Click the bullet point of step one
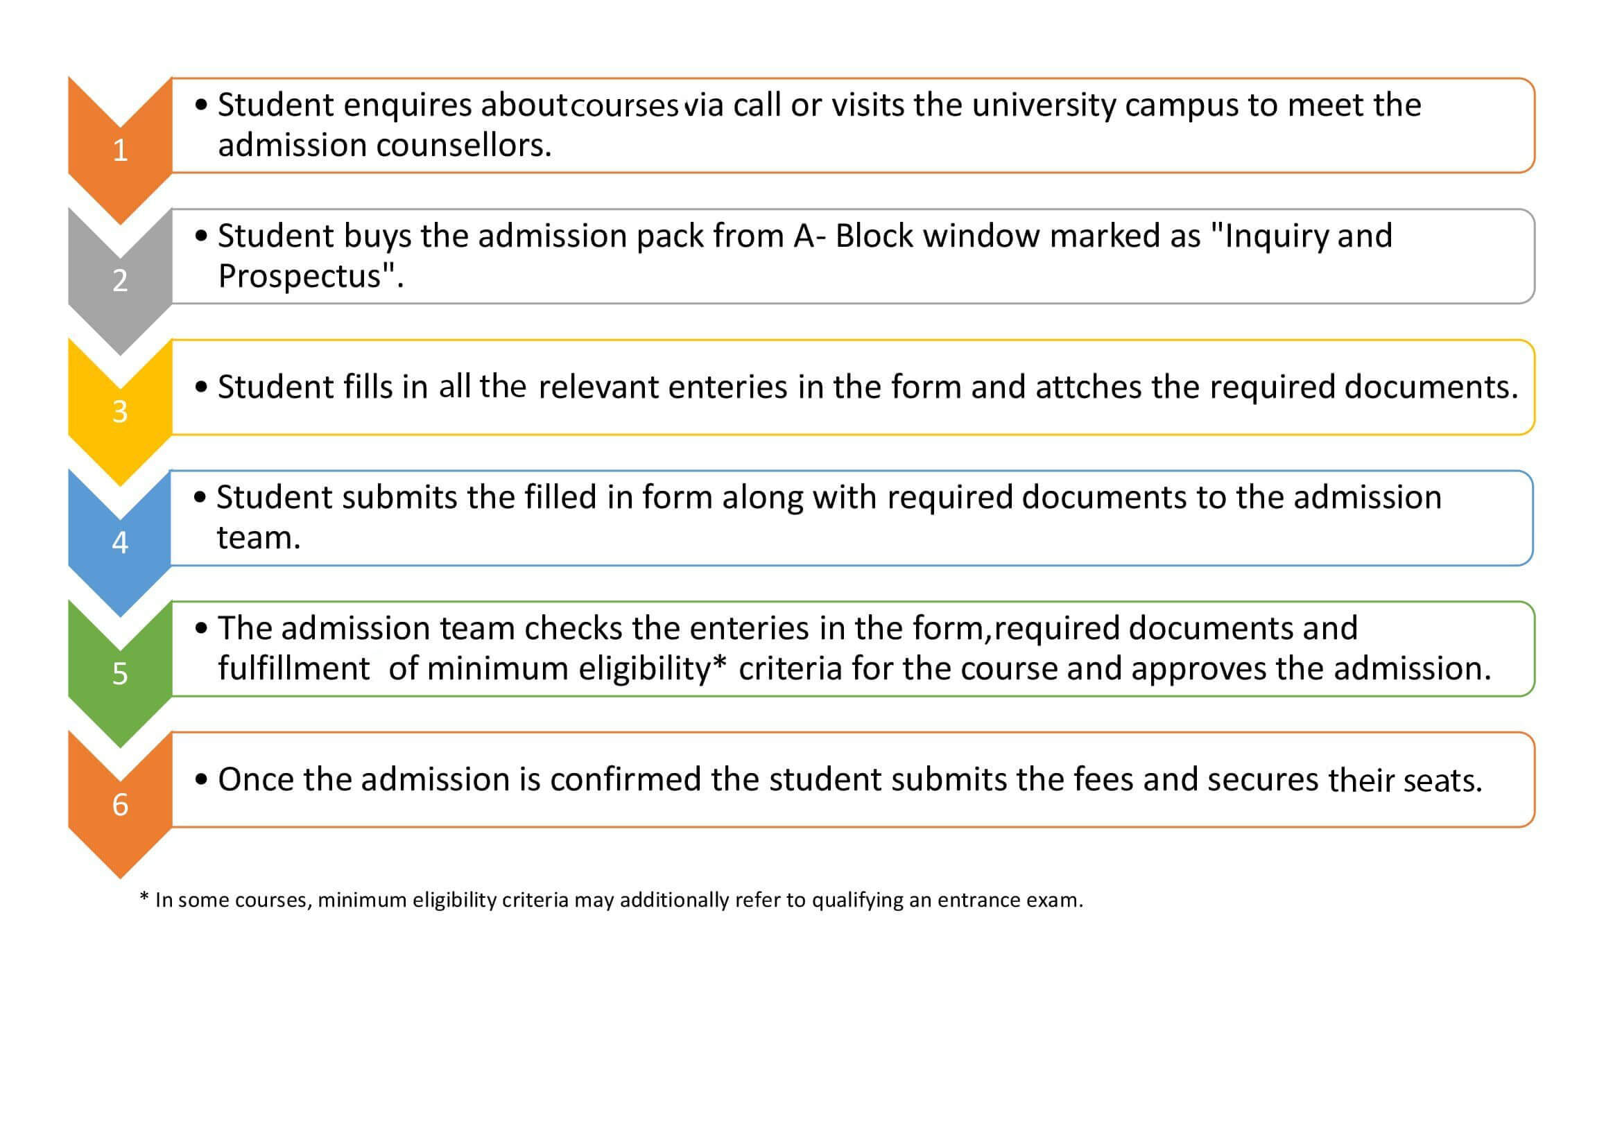Image resolution: width=1622 pixels, height=1146 pixels. (x=202, y=106)
